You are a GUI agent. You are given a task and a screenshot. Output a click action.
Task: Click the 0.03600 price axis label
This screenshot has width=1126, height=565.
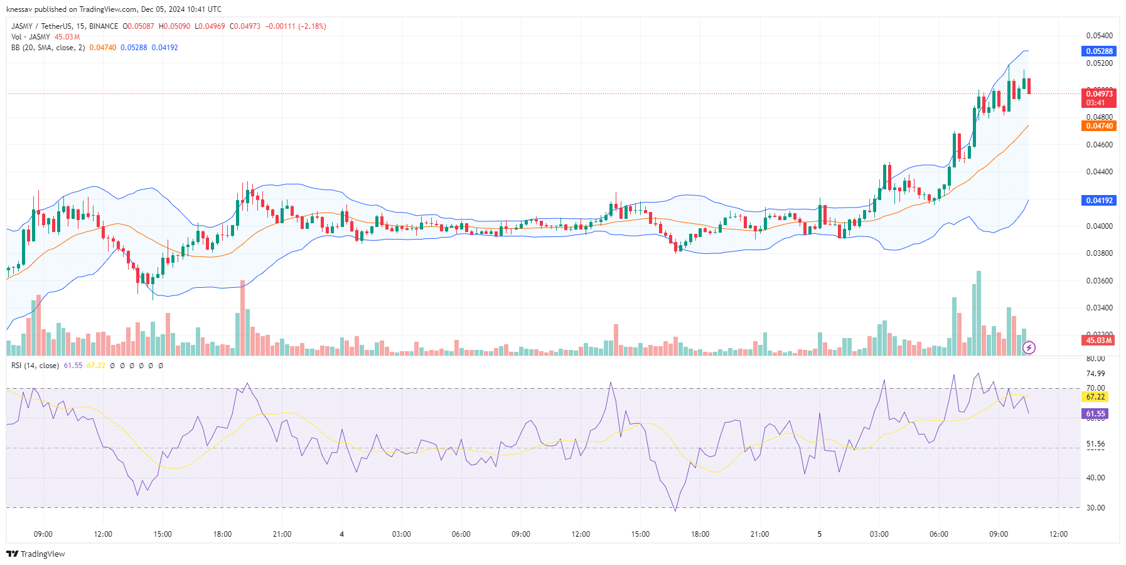click(1100, 281)
